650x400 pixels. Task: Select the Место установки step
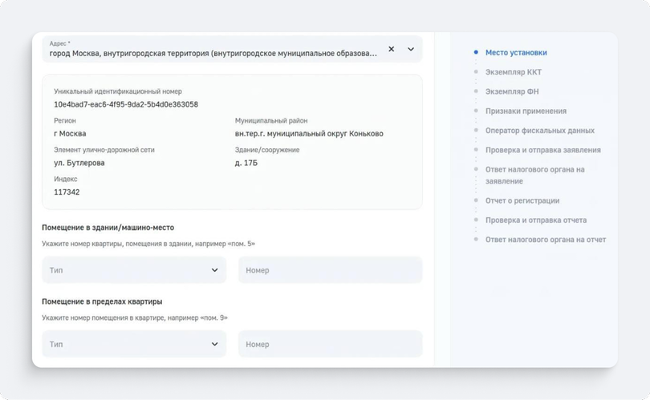click(x=516, y=53)
